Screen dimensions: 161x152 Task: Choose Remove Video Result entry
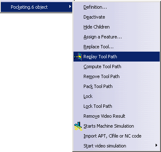click(x=104, y=116)
